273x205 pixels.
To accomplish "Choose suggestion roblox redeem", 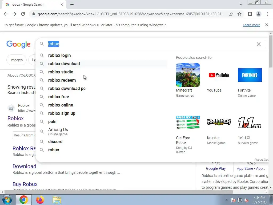I will [102, 80].
